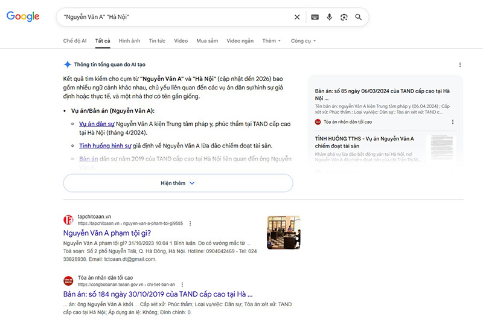Open the Google logo homepage

(x=23, y=16)
